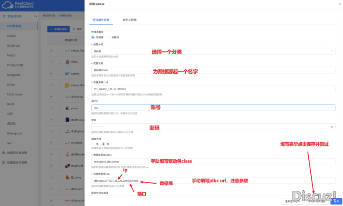Screen dimensions: 343x206
Task: Select PostgresSQL in the sidebar
Action: point(15,65)
